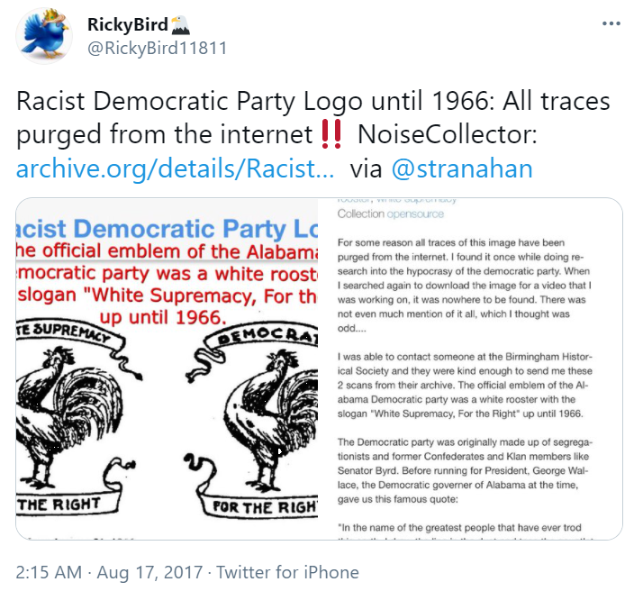
Task: Open RickyBird's blue bird profile avatar
Action: point(44,36)
